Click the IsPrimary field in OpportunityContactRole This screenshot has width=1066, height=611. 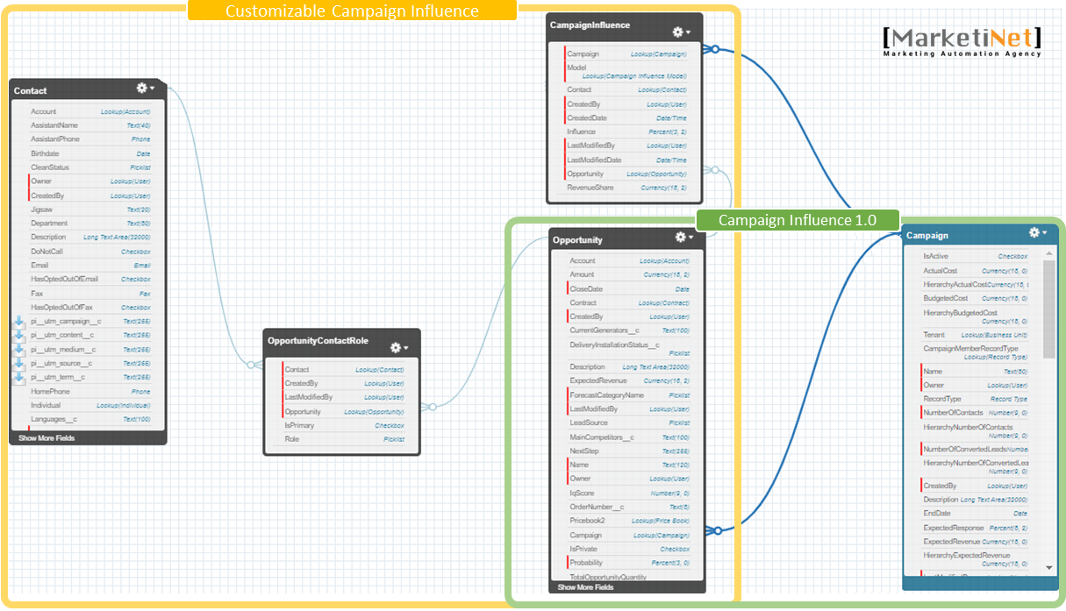(x=344, y=426)
